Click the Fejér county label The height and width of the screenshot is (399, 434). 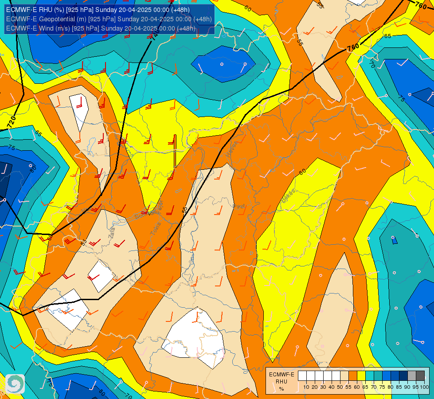click(x=161, y=207)
